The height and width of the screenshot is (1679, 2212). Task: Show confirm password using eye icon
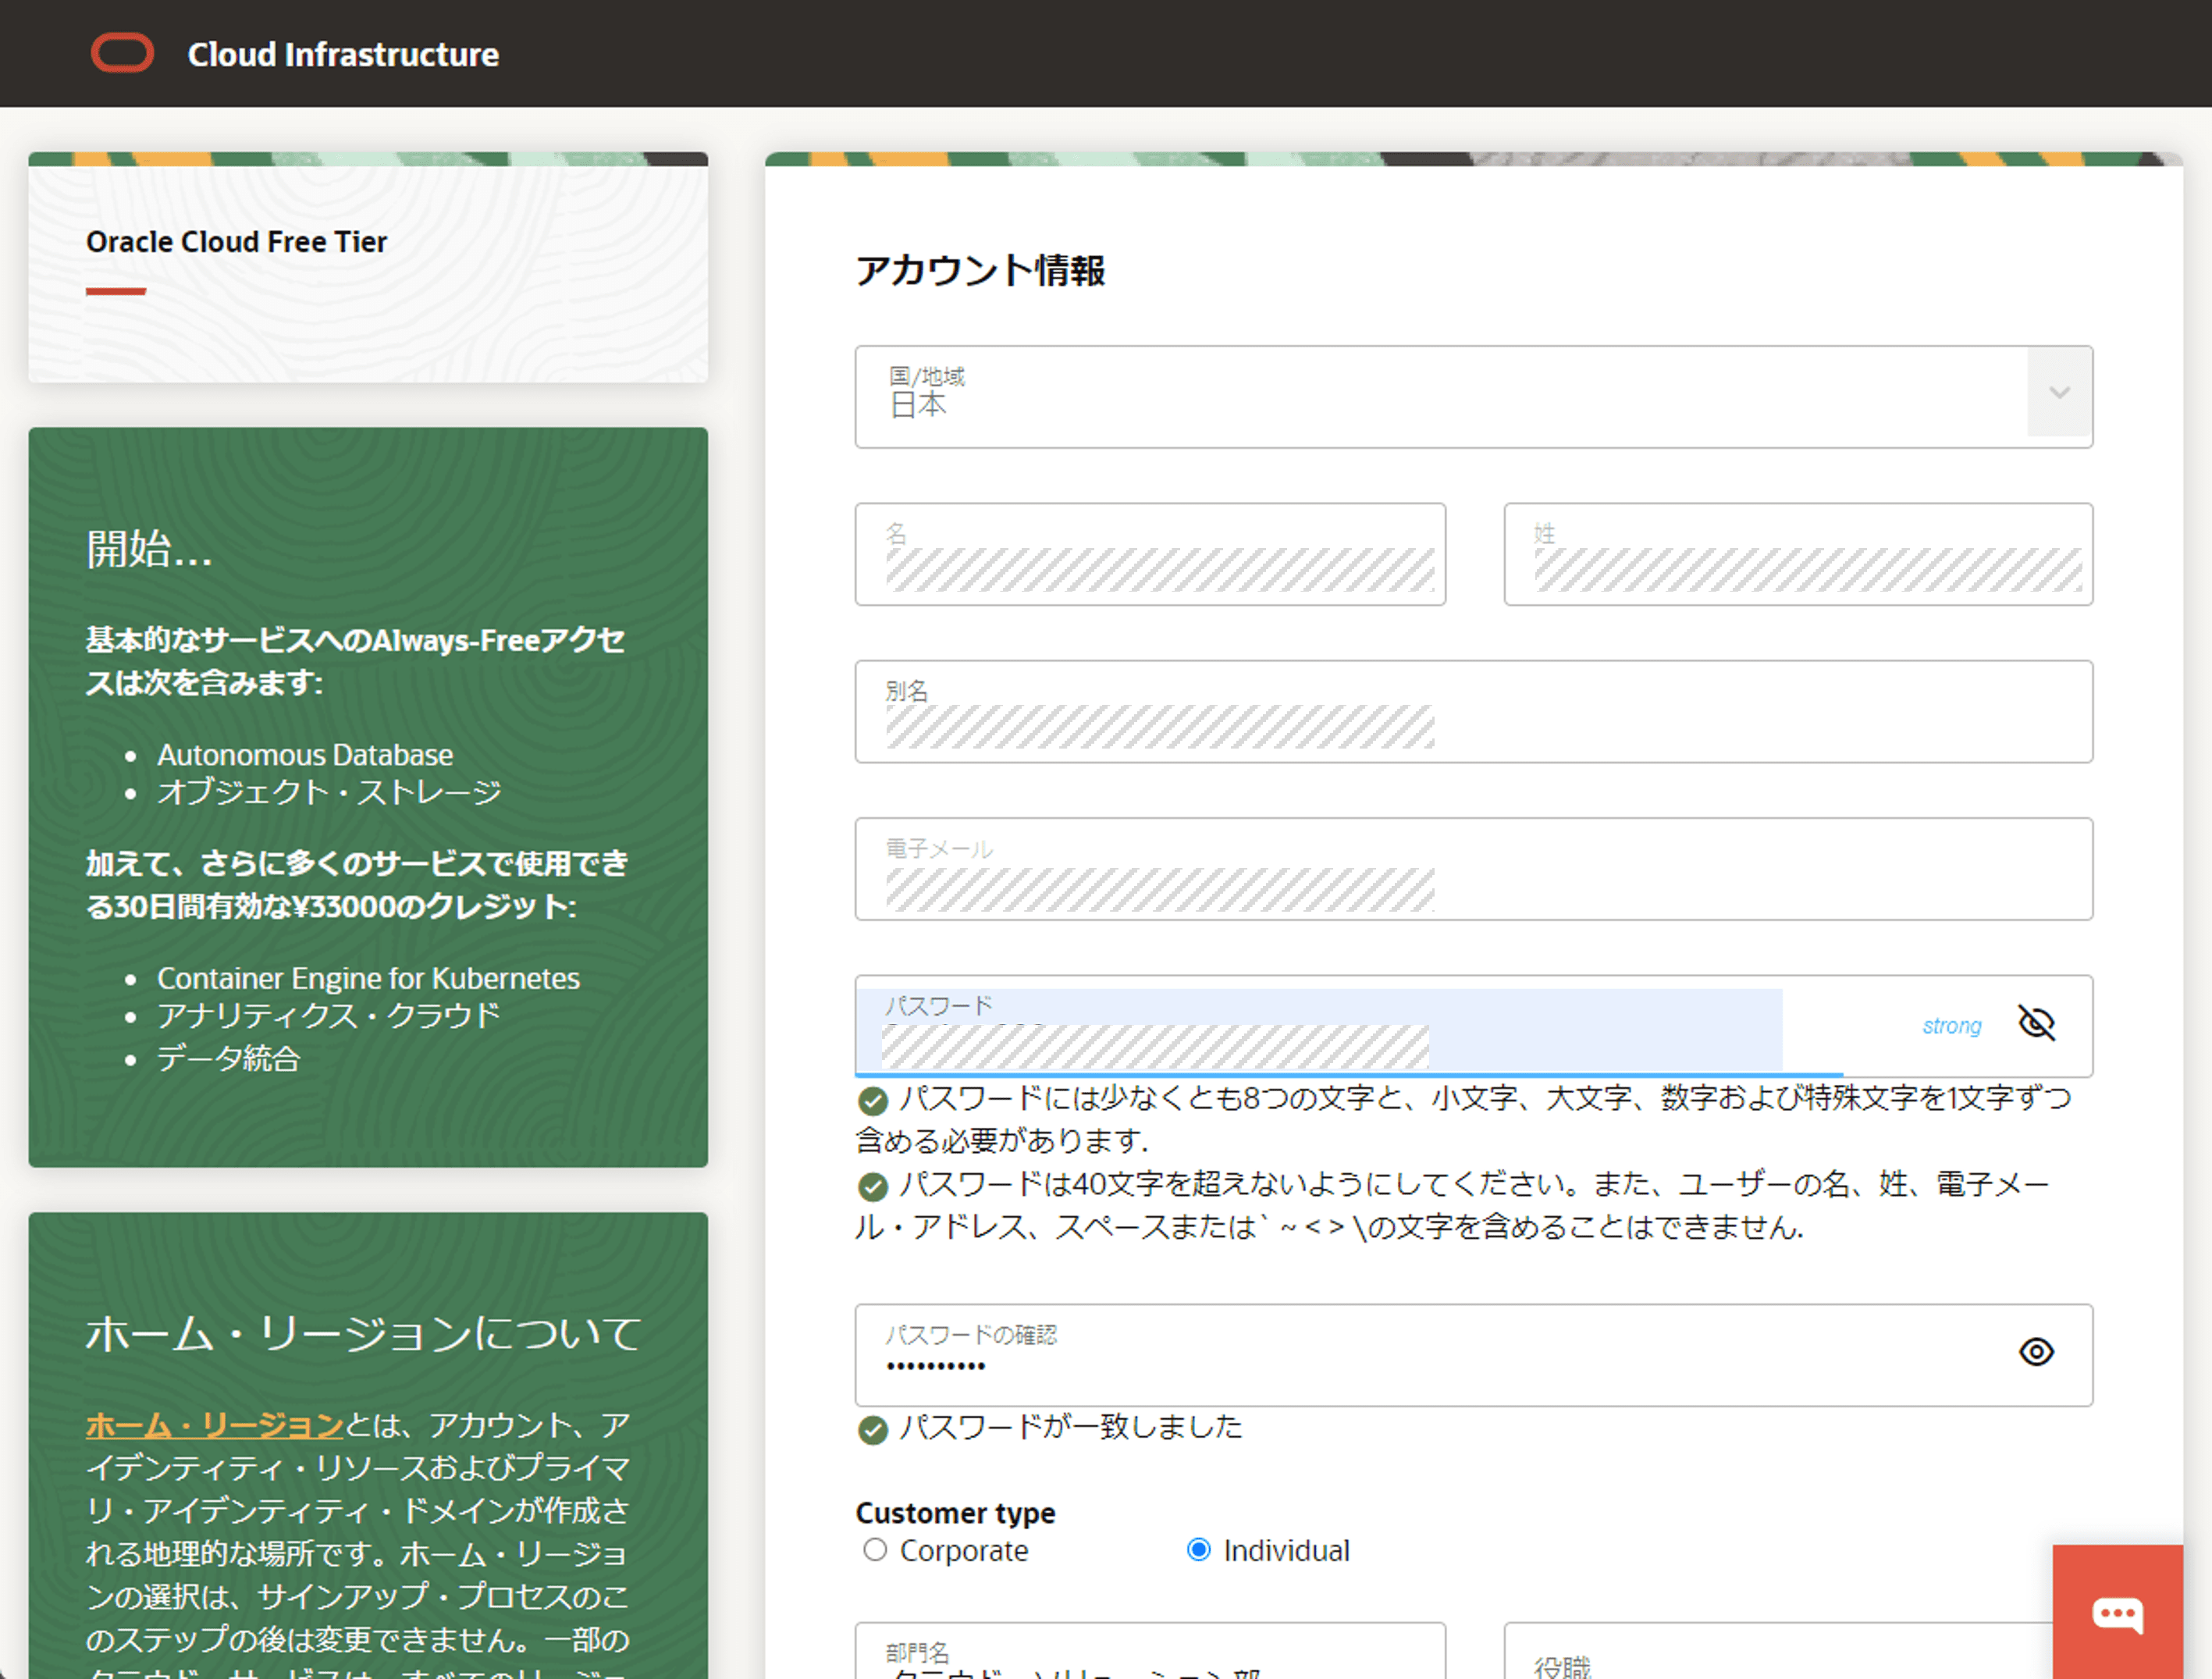[x=2036, y=1352]
